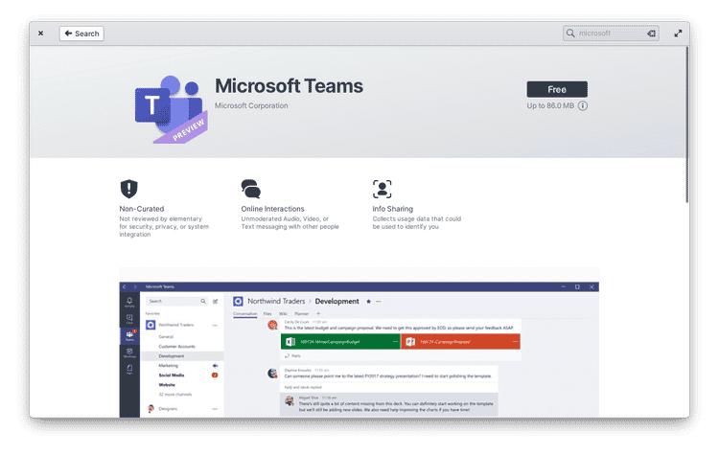Click the Search box in the Teams screenshot
The height and width of the screenshot is (455, 719).
pyautogui.click(x=176, y=301)
